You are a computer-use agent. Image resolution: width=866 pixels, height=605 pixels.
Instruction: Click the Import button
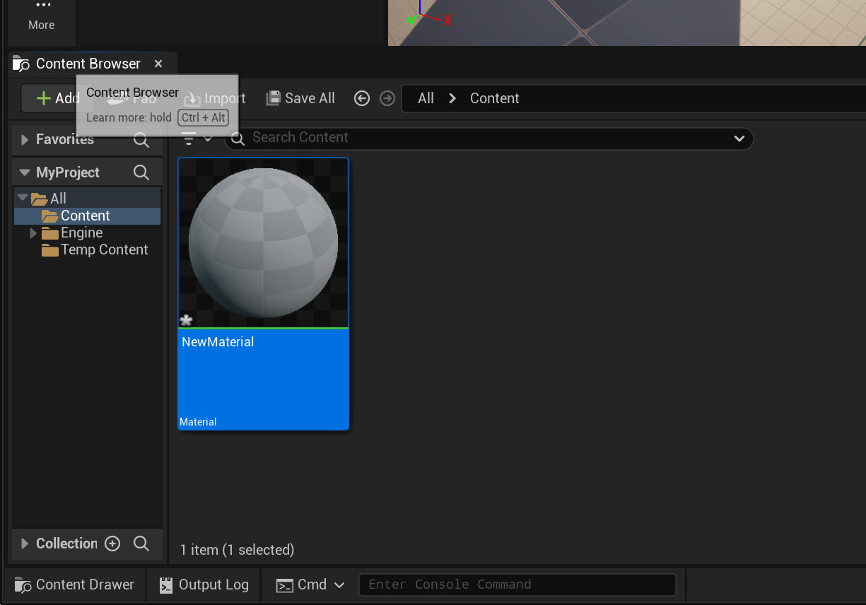click(x=214, y=98)
